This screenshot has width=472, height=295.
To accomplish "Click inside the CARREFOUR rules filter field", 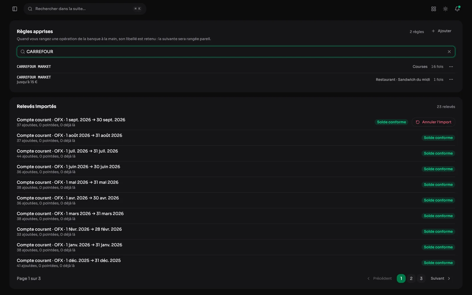I will 236,52.
